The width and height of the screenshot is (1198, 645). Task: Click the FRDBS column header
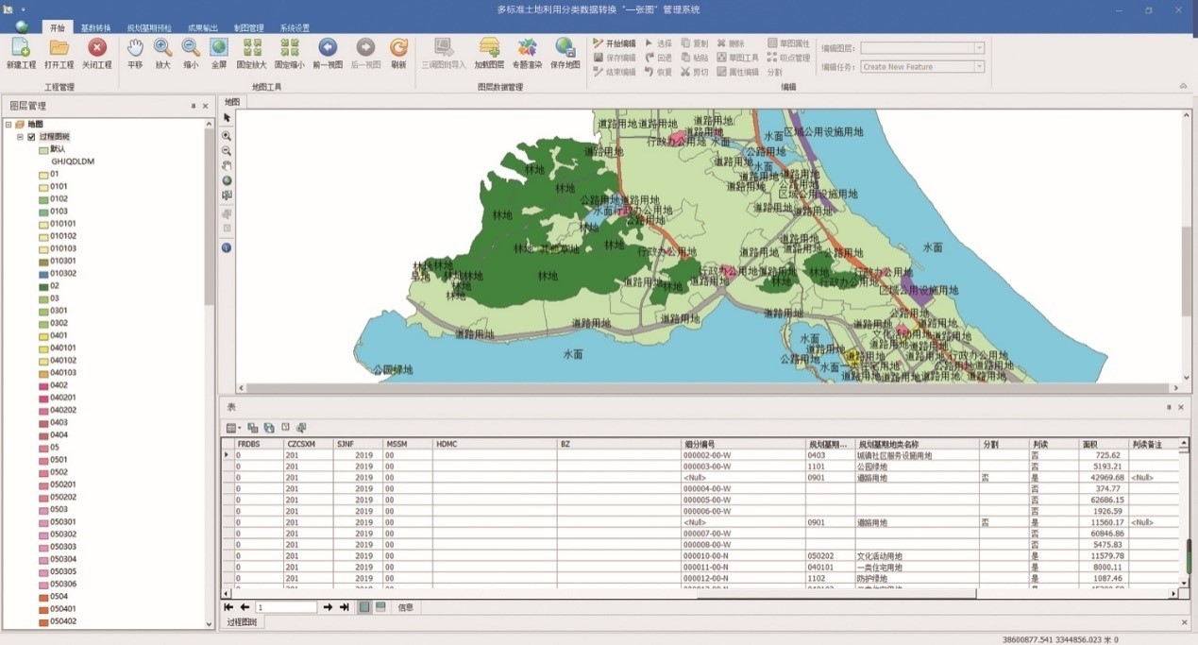point(259,443)
